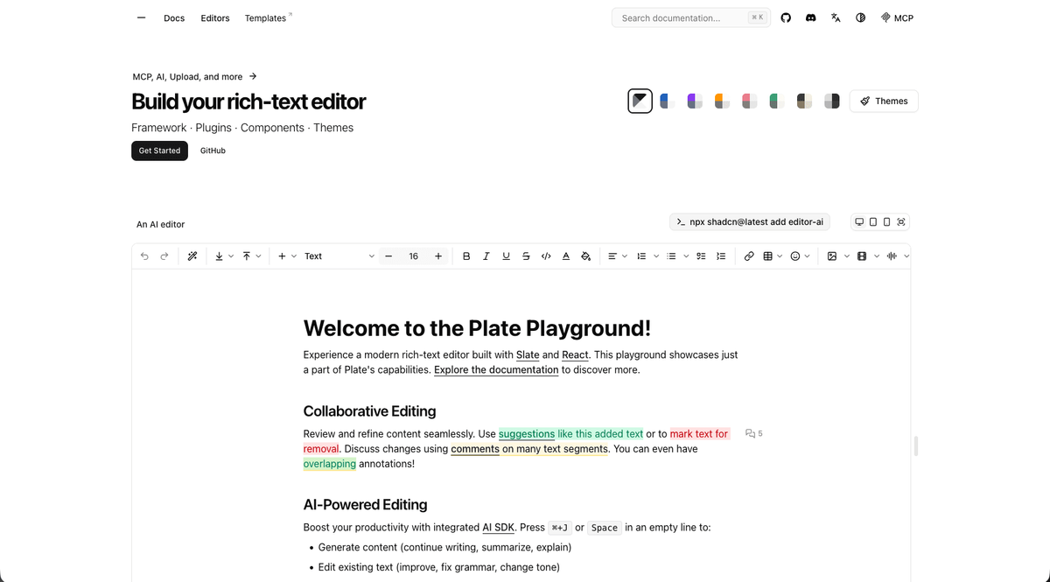Toggle italic formatting
1050x582 pixels.
[486, 256]
